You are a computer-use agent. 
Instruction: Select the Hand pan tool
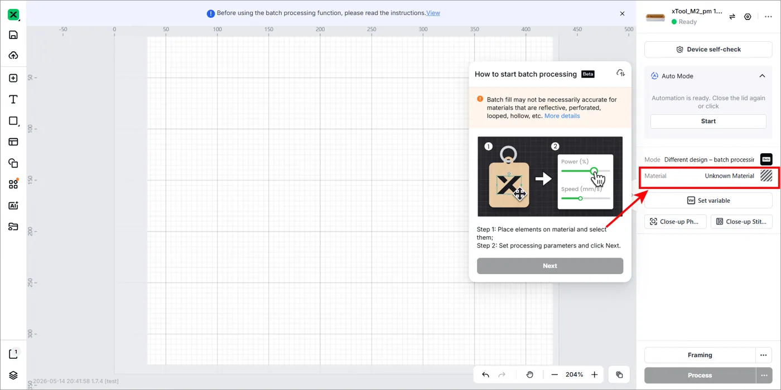[529, 375]
